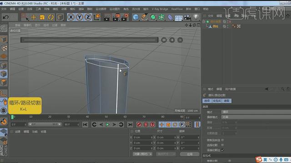The height and width of the screenshot is (163, 291).
Task: Click the axis mode L-shaped icon
Action: [x=4, y=93]
